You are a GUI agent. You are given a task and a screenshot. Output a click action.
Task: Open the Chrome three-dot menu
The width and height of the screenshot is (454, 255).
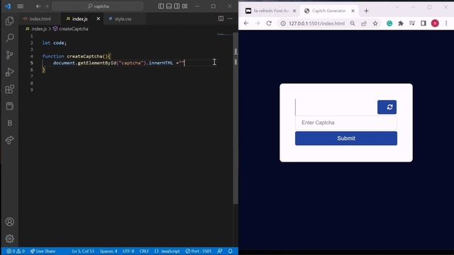446,23
